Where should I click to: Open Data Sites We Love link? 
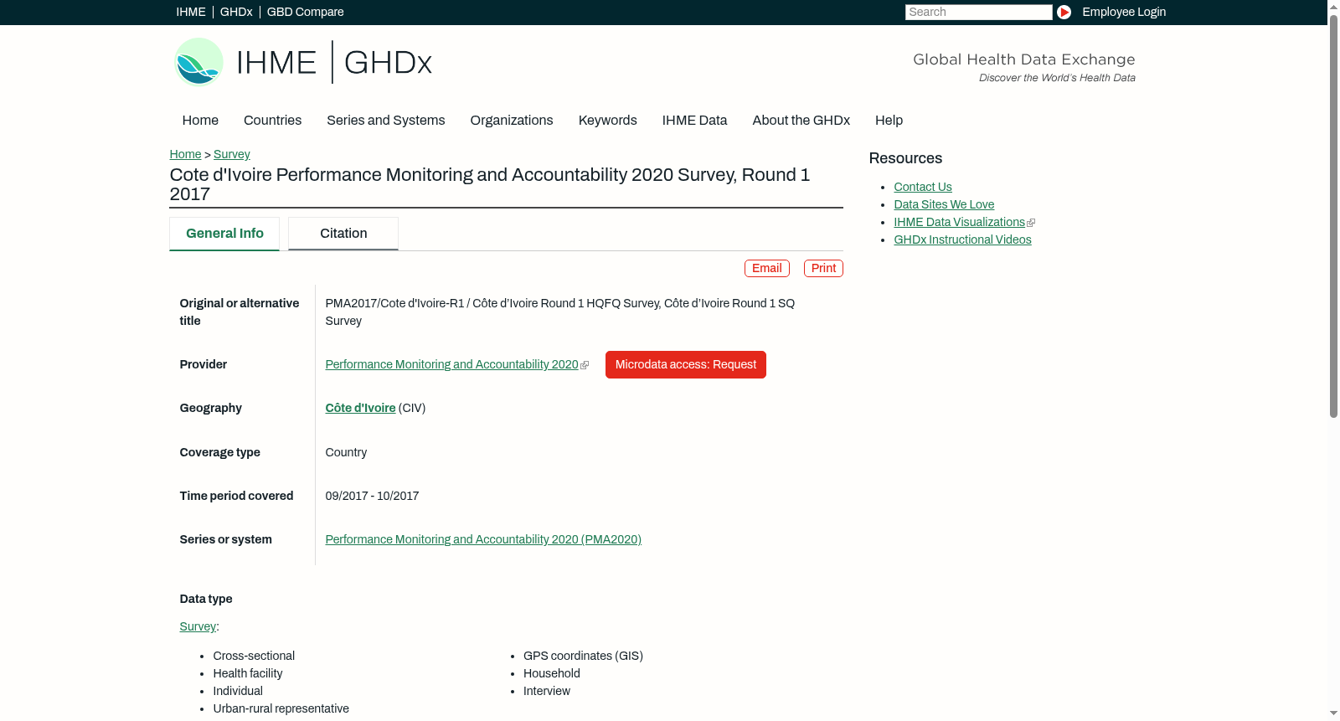point(944,204)
